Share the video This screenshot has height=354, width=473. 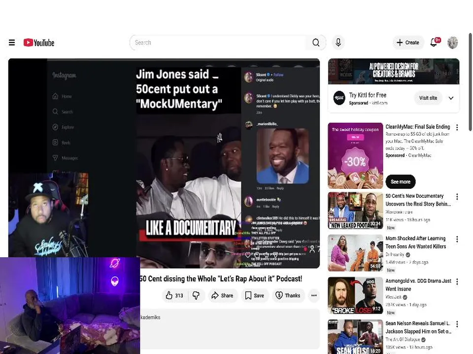[x=222, y=295]
